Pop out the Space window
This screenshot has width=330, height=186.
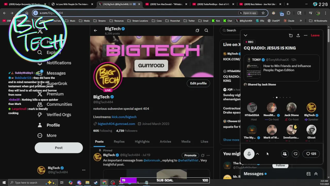[x=291, y=35]
